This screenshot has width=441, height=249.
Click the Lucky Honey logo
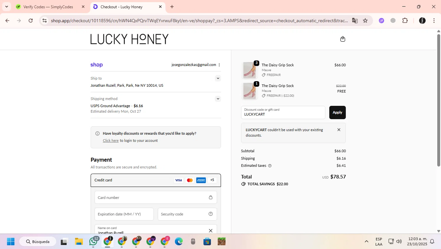pos(129,39)
